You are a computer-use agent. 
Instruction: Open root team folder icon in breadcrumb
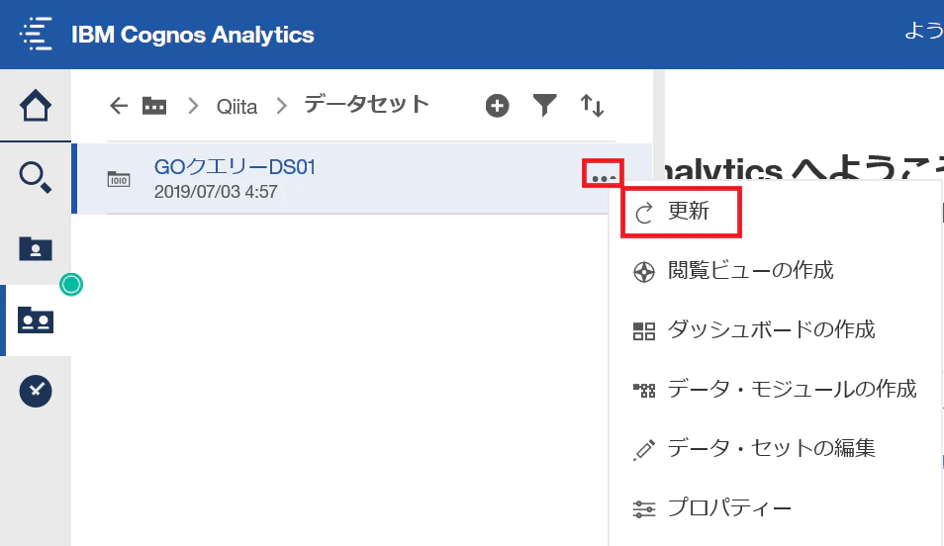pos(154,106)
